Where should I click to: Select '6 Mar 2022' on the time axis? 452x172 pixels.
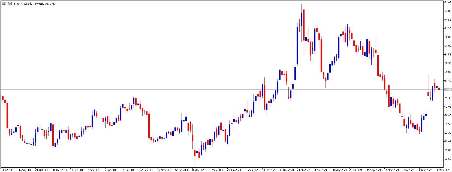[x=426, y=170]
